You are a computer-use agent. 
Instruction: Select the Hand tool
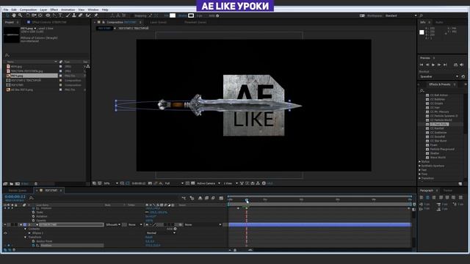click(14, 15)
